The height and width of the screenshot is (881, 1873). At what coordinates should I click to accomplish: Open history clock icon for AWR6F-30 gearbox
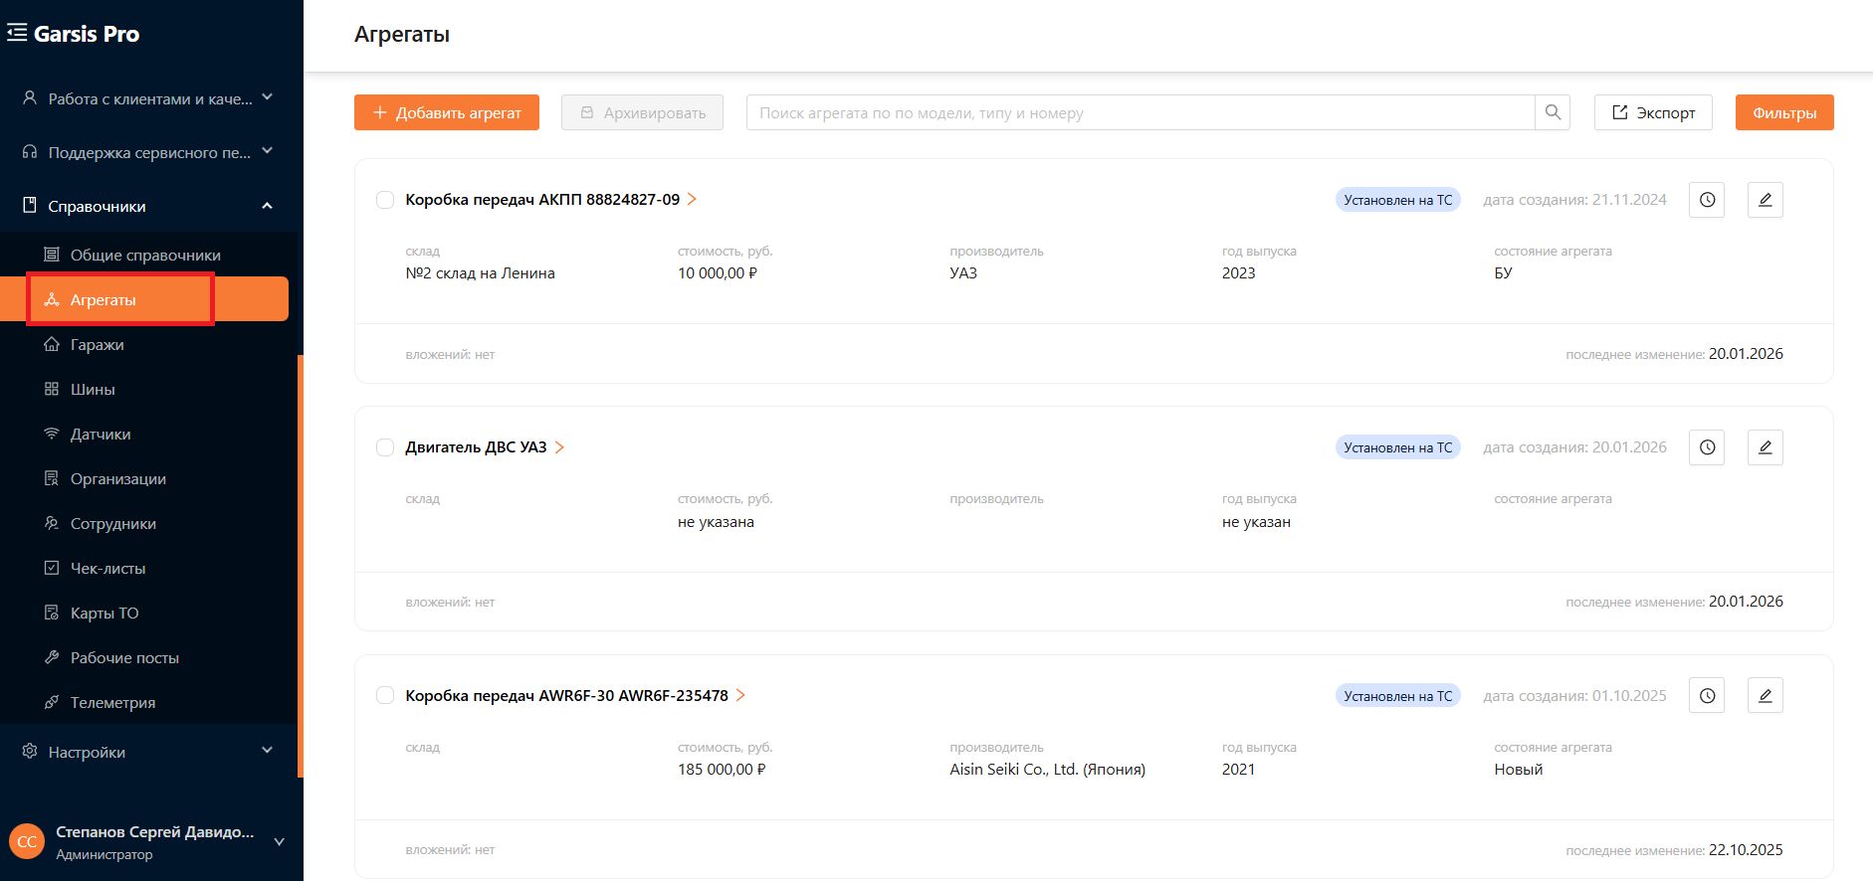click(1707, 696)
